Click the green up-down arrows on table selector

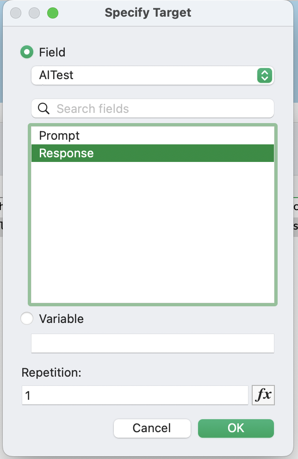click(x=265, y=75)
